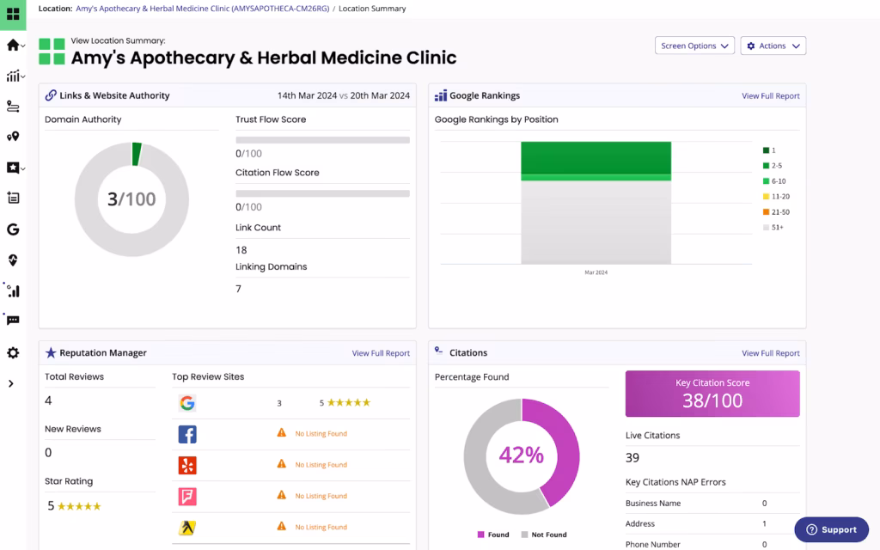Click the Business Name NAP errors row
The image size is (880, 550).
click(712, 504)
